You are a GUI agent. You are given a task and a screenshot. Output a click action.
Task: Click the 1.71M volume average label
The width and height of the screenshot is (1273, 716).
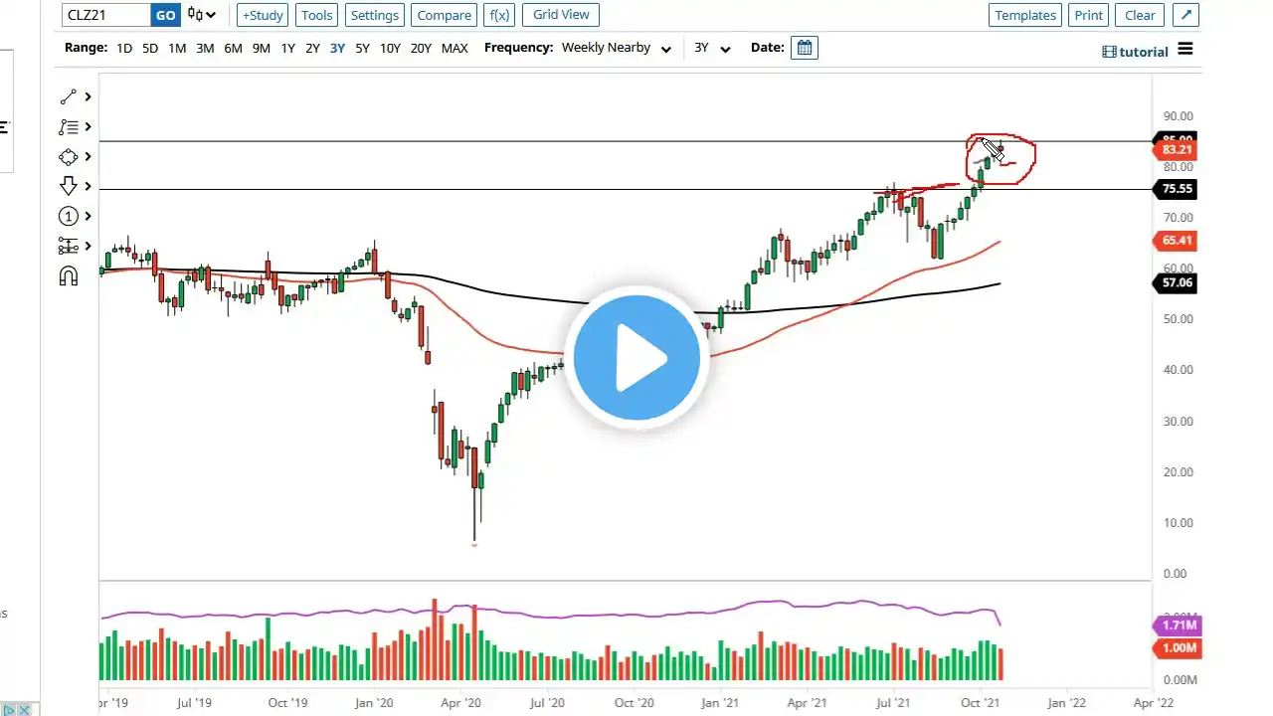click(x=1178, y=626)
